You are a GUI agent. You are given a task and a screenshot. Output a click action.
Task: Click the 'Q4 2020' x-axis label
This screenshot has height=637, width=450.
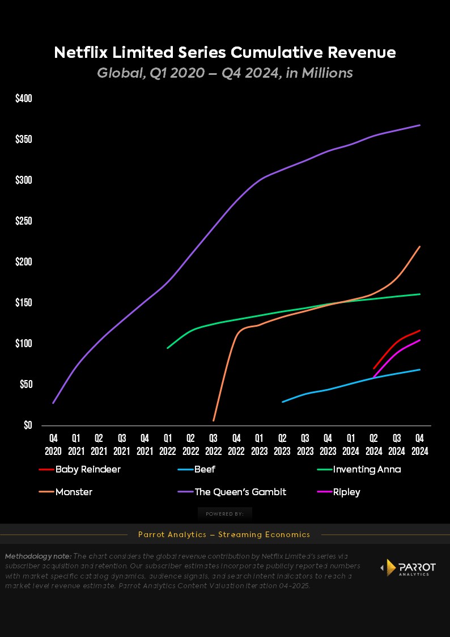coord(53,445)
